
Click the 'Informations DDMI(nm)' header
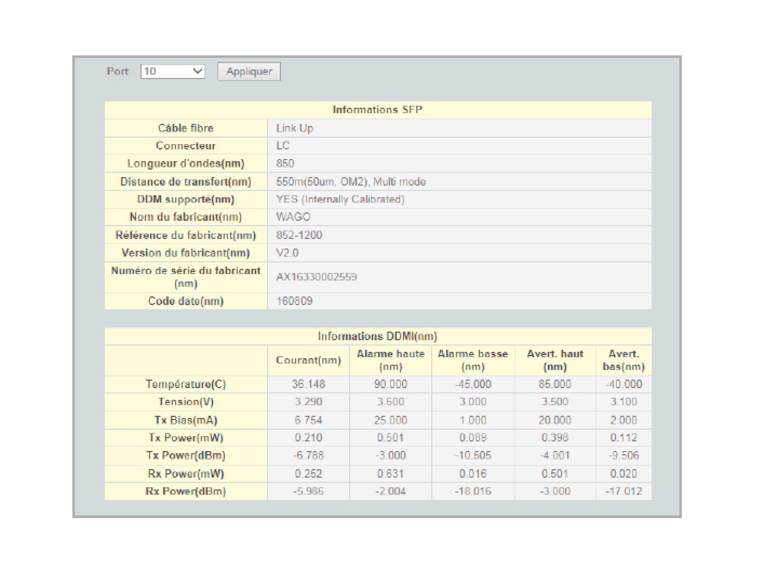(378, 336)
